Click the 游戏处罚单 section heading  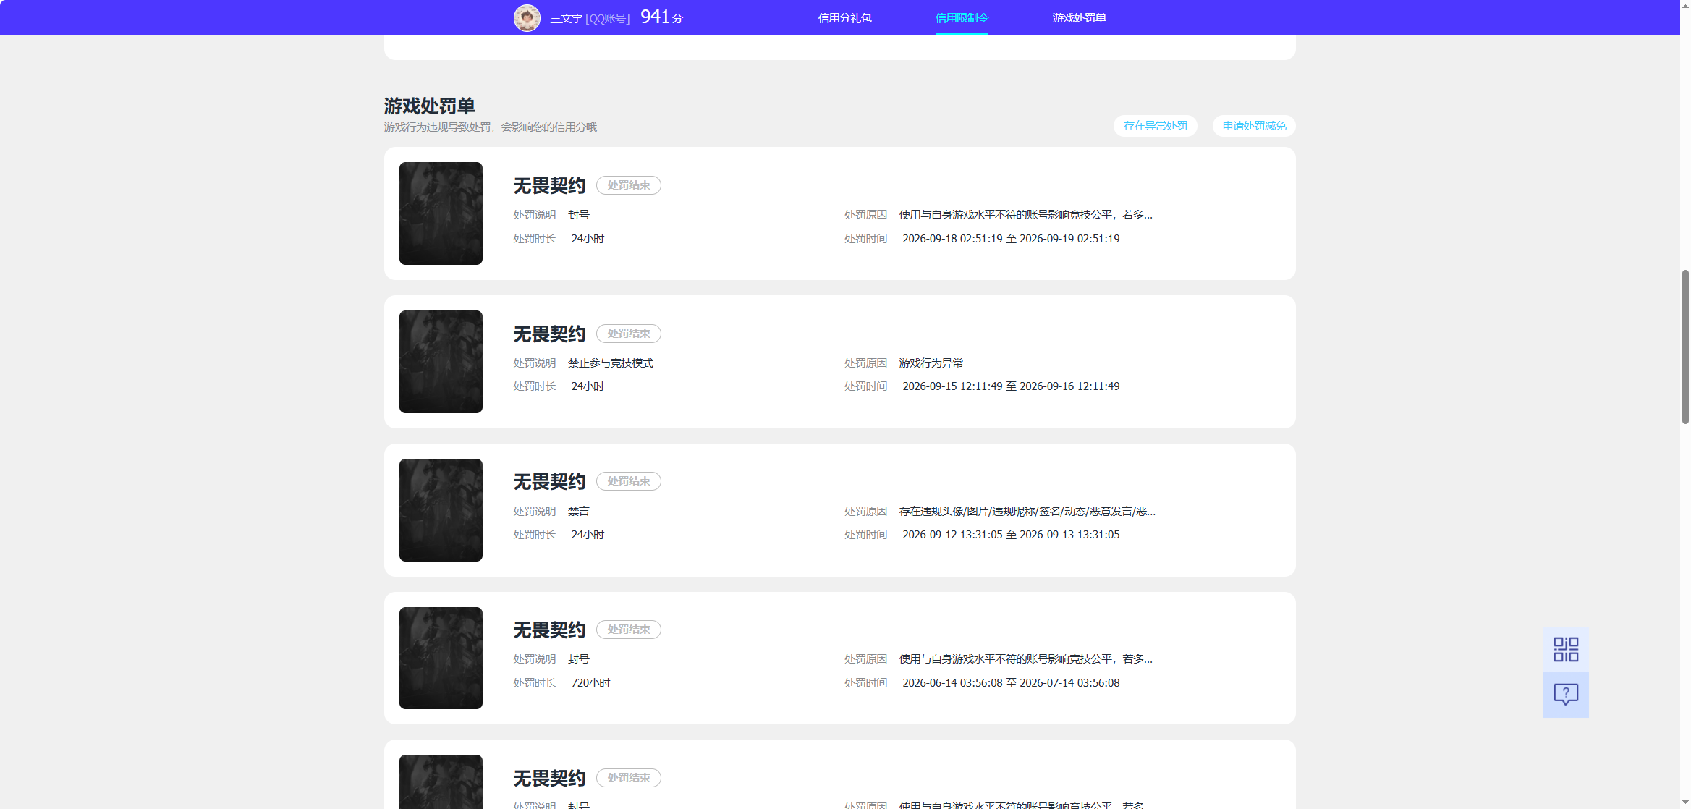pos(429,106)
